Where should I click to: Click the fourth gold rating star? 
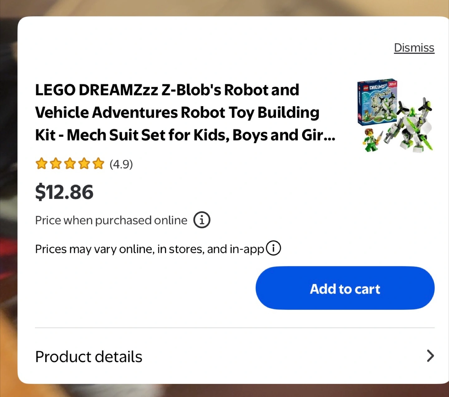click(x=84, y=163)
